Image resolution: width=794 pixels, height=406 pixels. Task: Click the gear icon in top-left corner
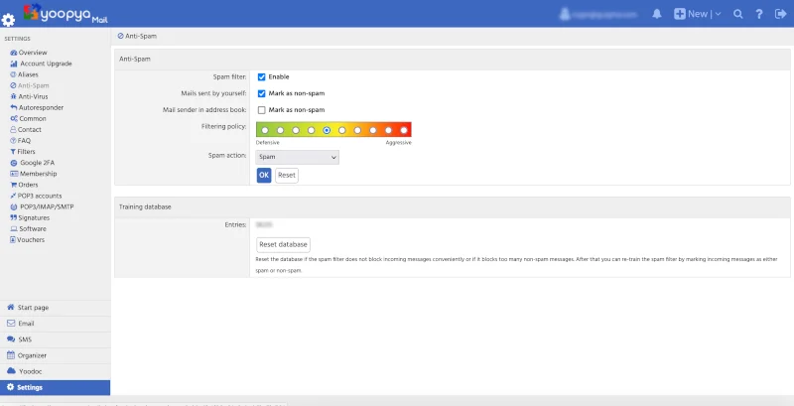pyautogui.click(x=8, y=20)
